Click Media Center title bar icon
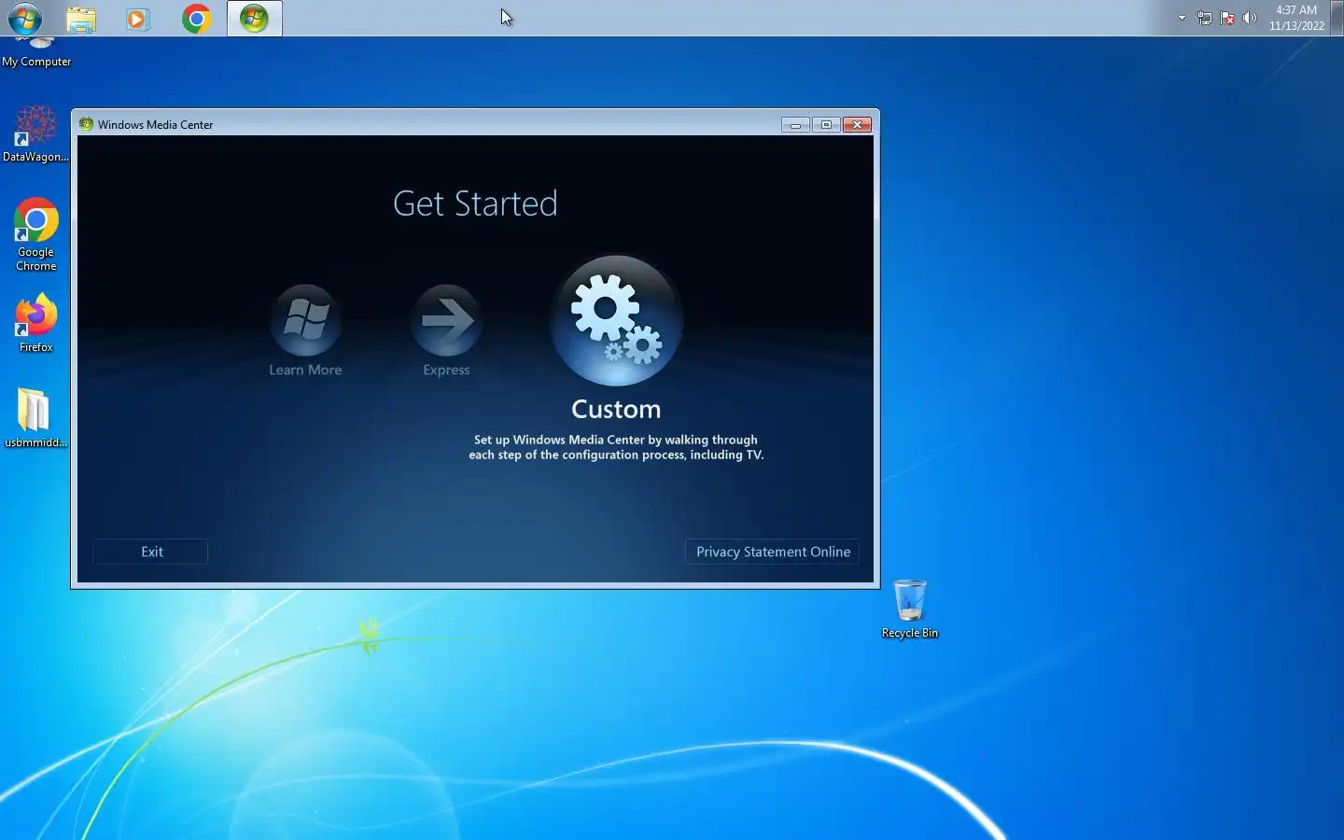Image resolution: width=1344 pixels, height=840 pixels. pos(86,124)
